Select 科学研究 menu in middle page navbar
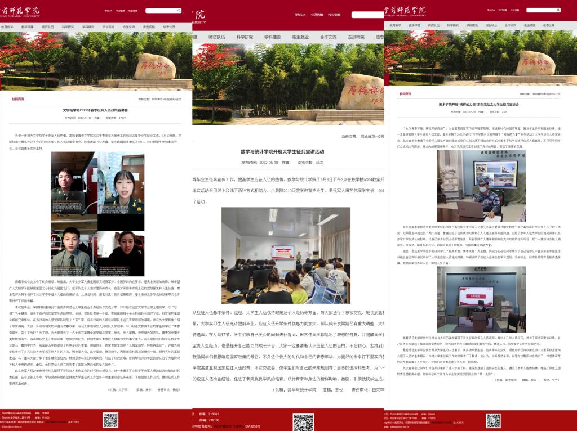Viewport: 577px width, 431px height. click(244, 37)
